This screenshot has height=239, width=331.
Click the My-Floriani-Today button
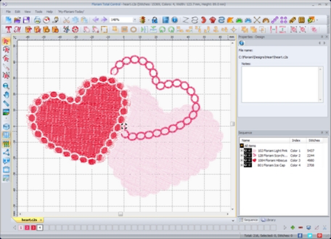70,12
